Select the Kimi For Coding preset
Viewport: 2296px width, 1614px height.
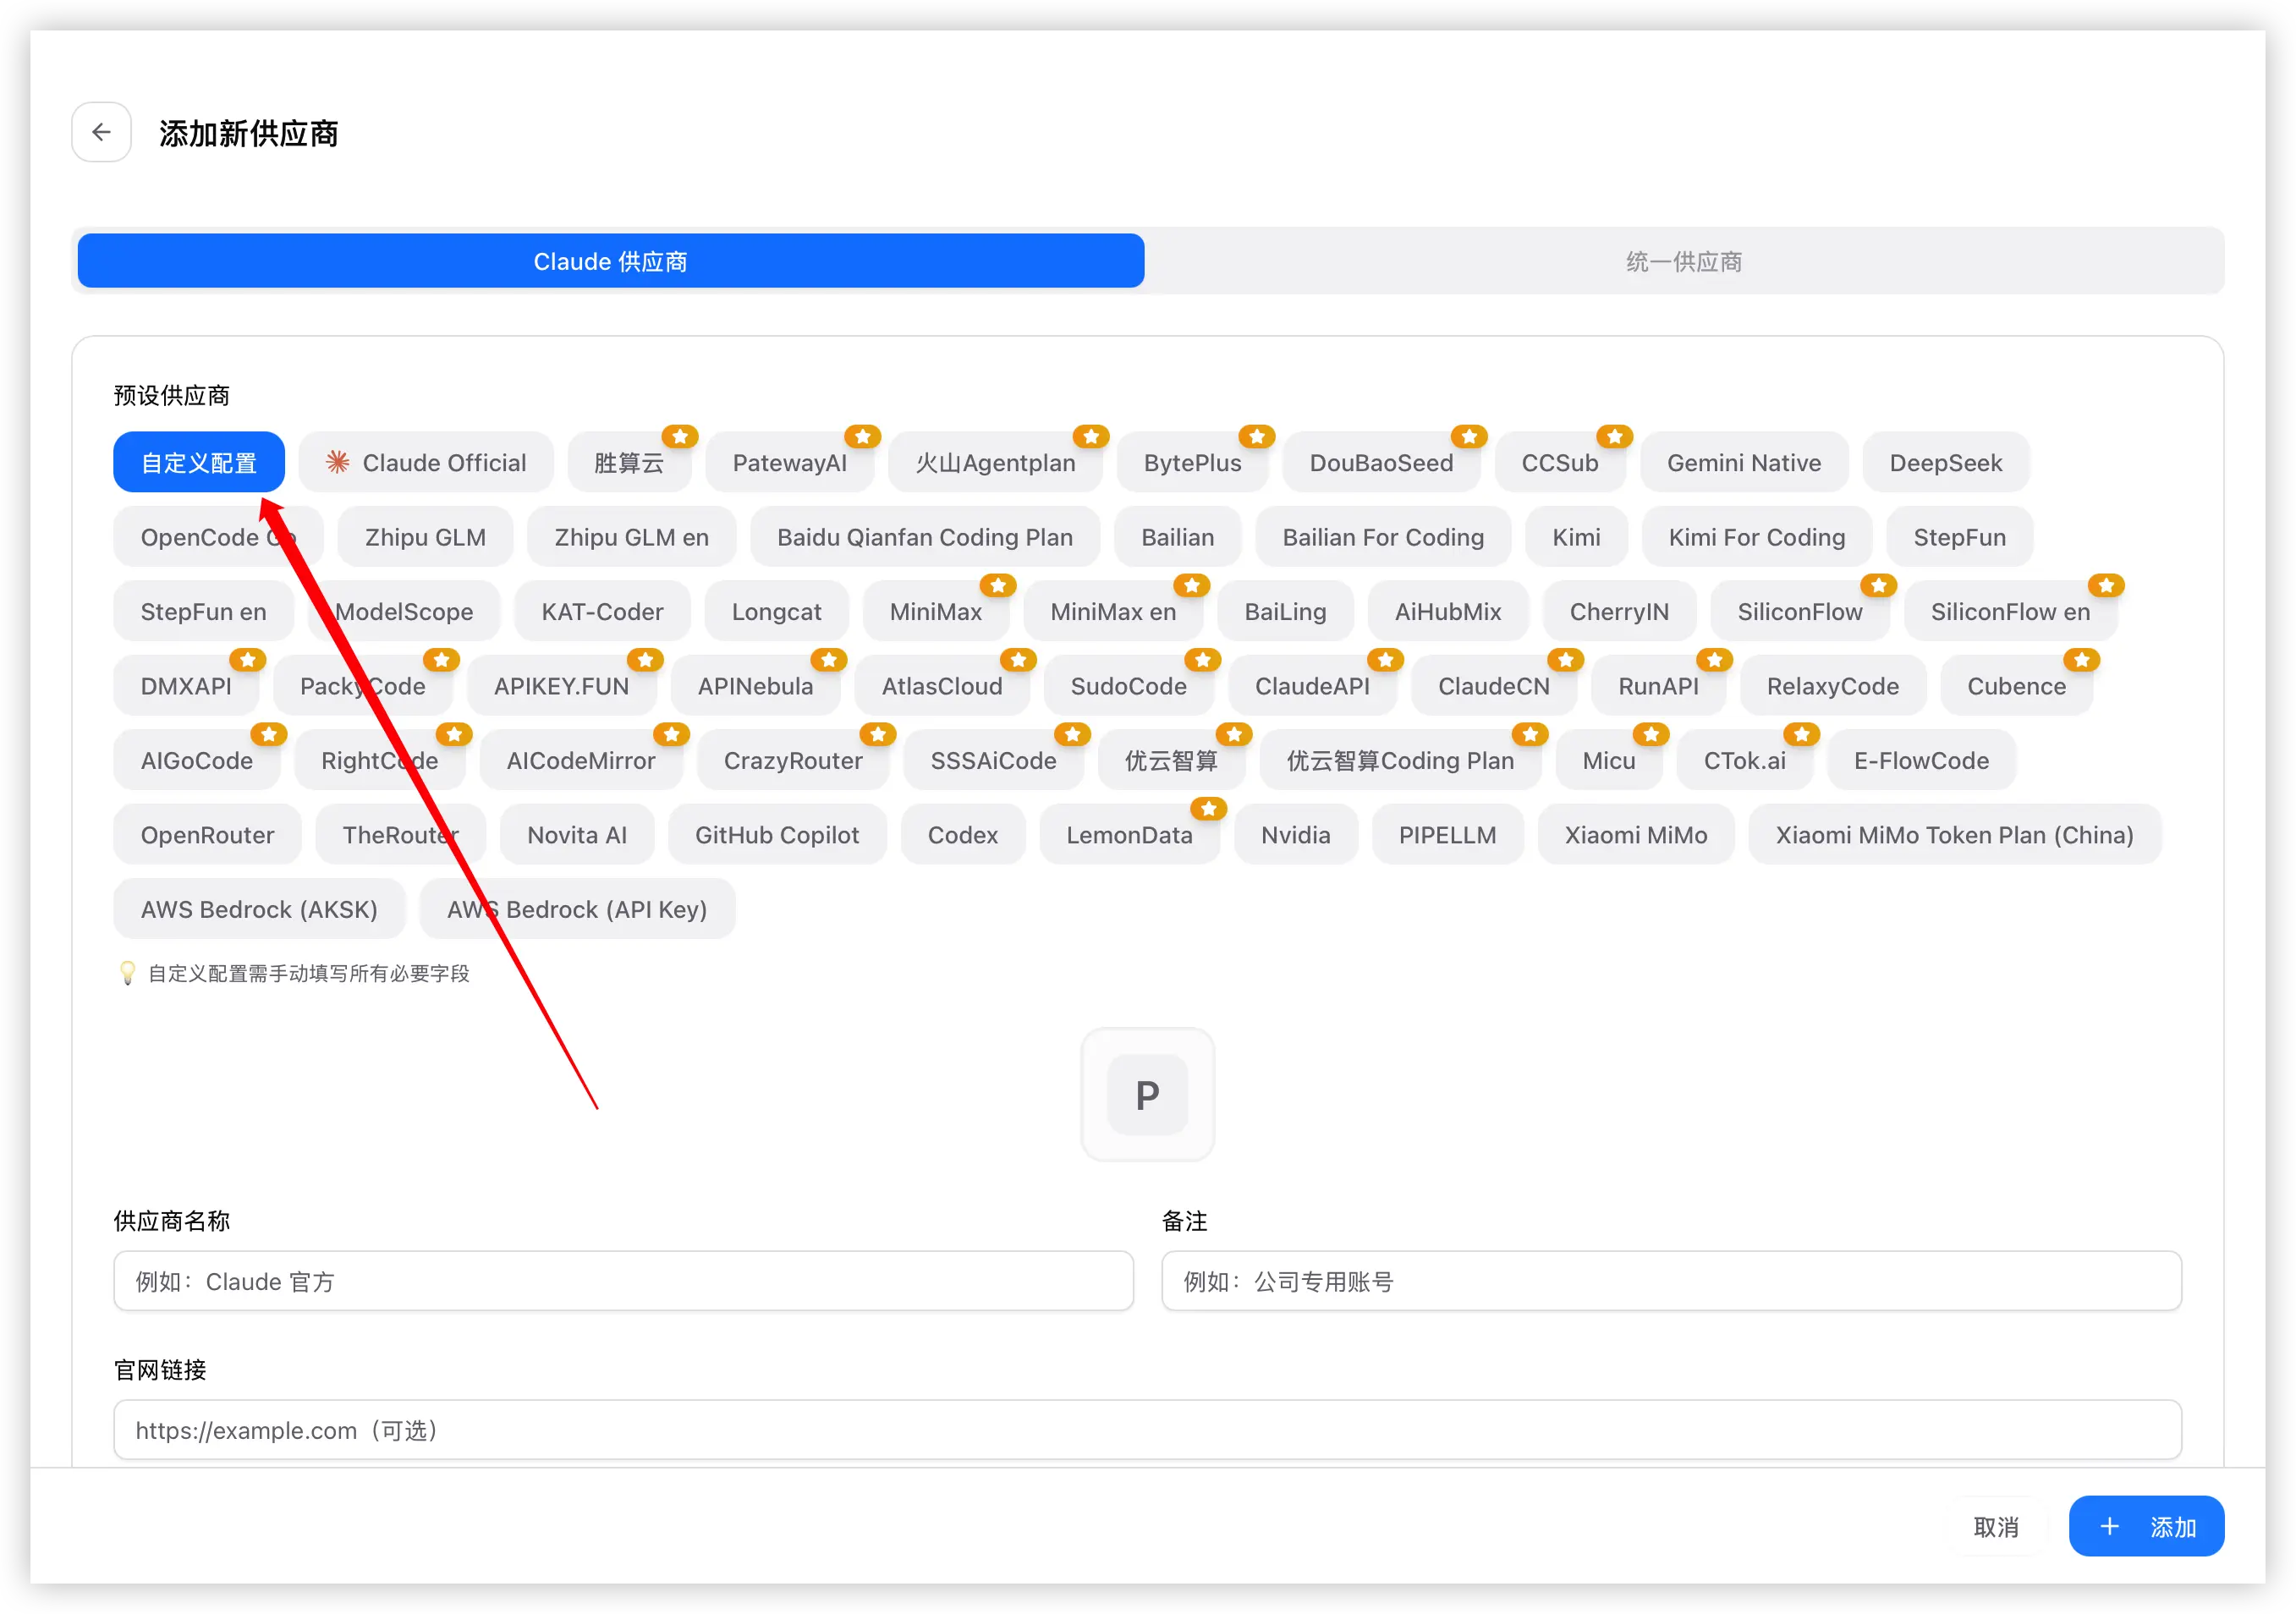[x=1756, y=537]
